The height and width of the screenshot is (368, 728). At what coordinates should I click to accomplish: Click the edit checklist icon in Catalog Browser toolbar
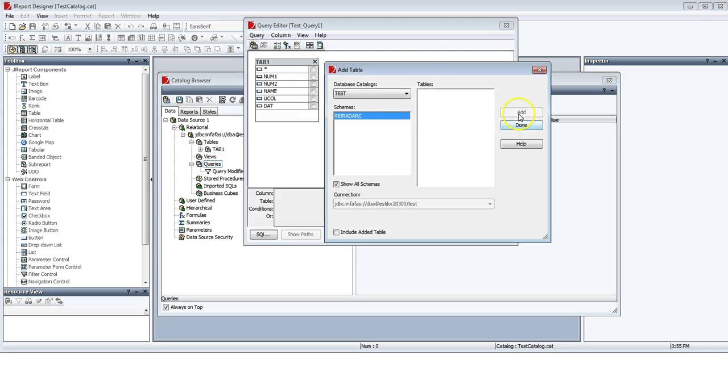click(x=222, y=100)
